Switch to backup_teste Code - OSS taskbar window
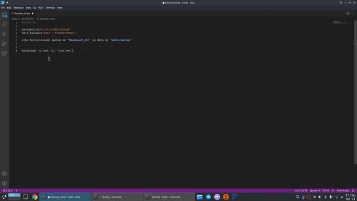 (x=65, y=197)
